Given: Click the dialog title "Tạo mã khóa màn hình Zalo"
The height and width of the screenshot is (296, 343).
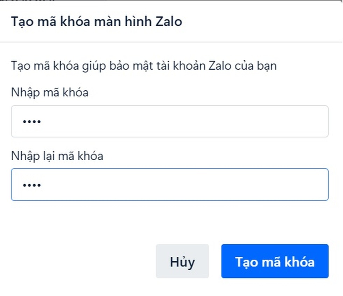Looking at the screenshot, I should click(x=97, y=21).
